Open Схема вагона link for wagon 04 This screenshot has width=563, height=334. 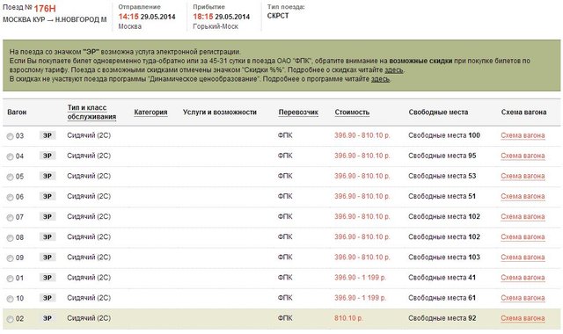(523, 156)
